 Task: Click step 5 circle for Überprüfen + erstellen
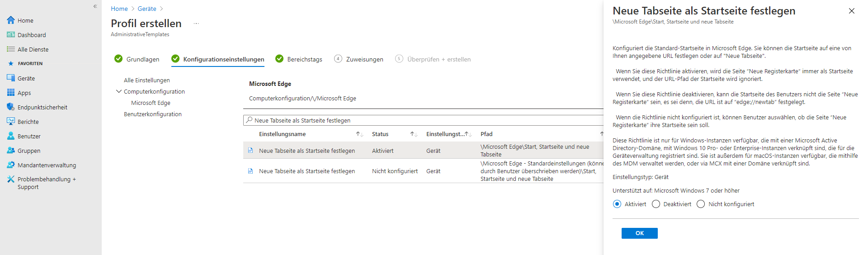pos(399,59)
